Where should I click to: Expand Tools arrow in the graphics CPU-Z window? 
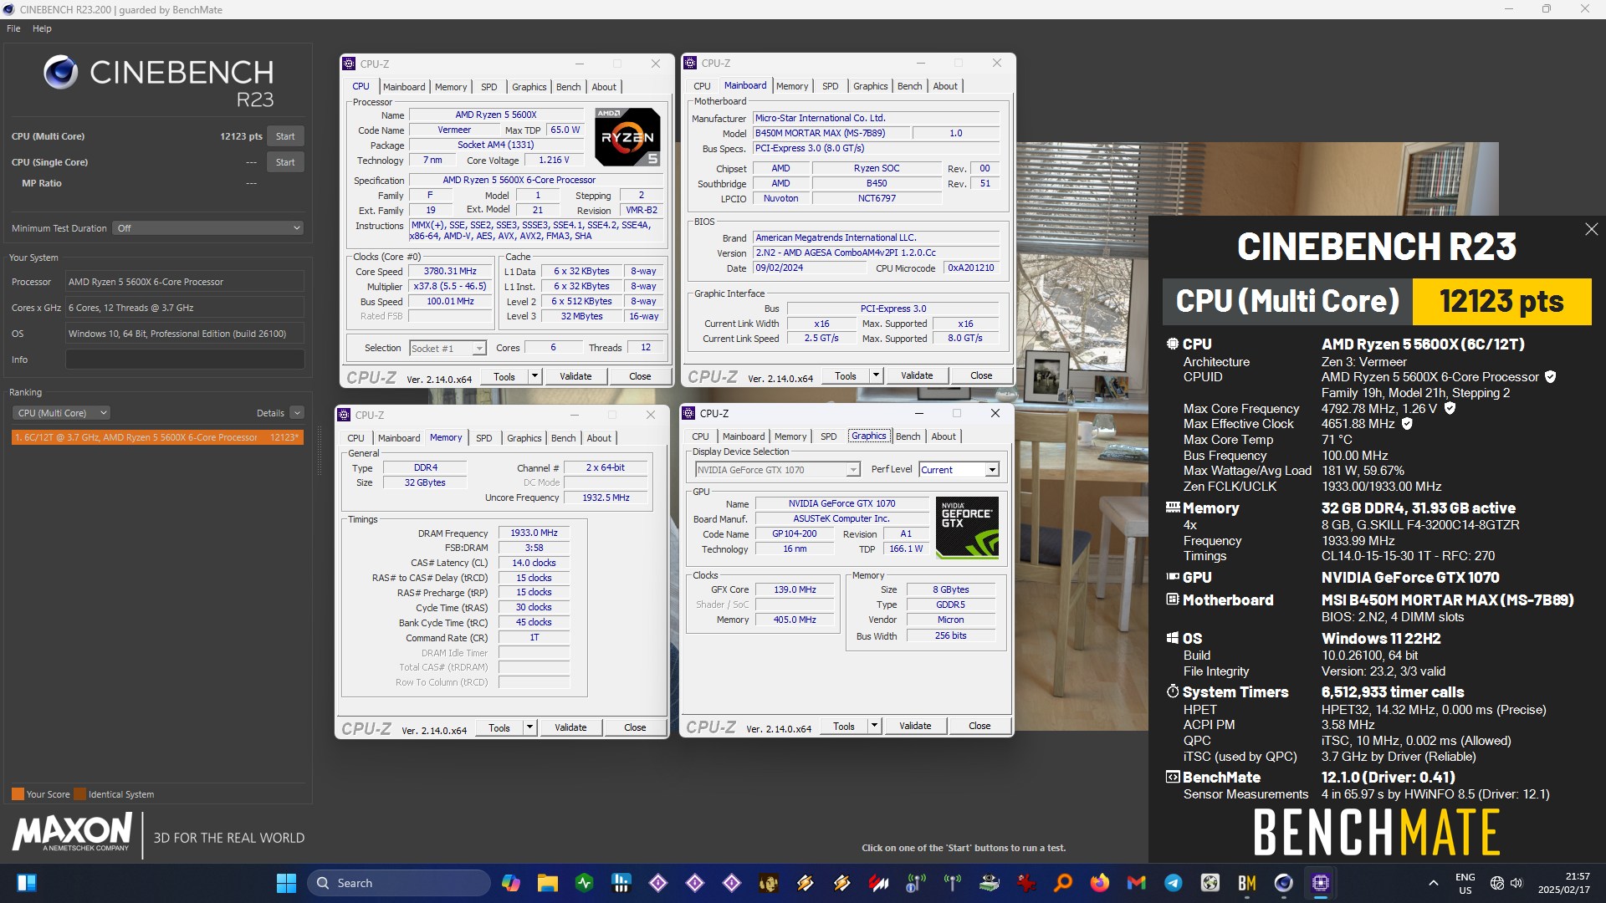pos(875,727)
